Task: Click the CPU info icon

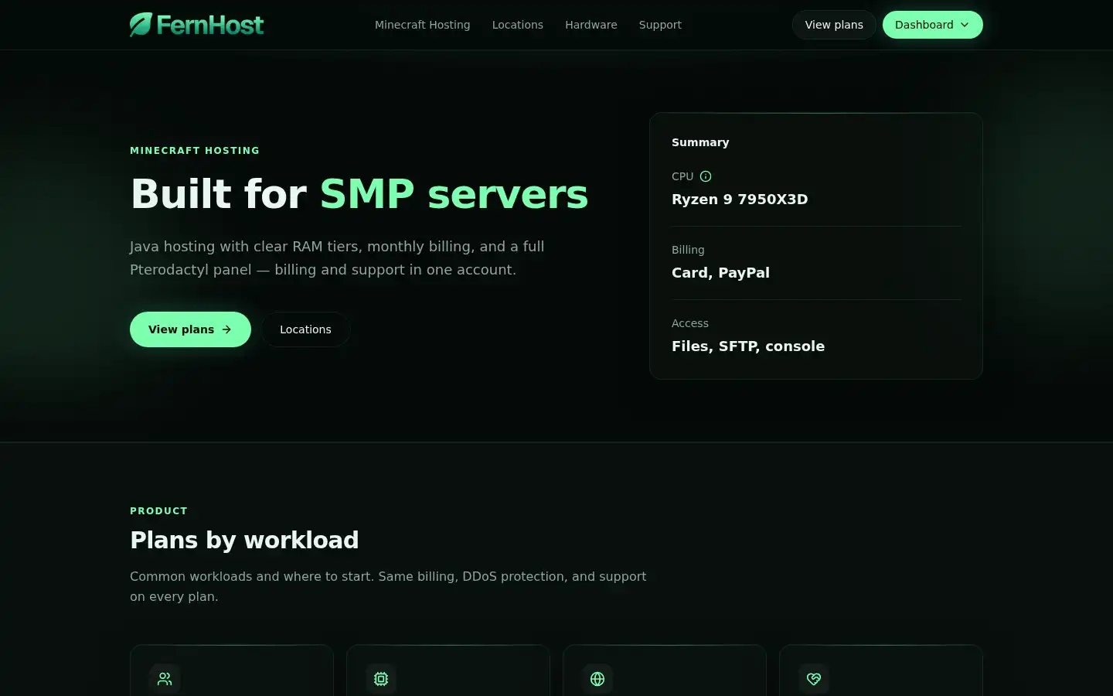Action: coord(706,176)
